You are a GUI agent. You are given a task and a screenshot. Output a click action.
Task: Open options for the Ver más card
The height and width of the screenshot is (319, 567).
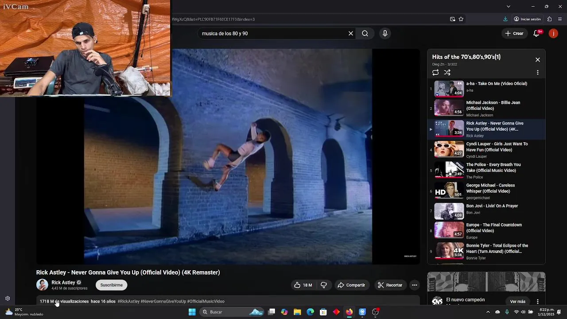click(x=538, y=301)
